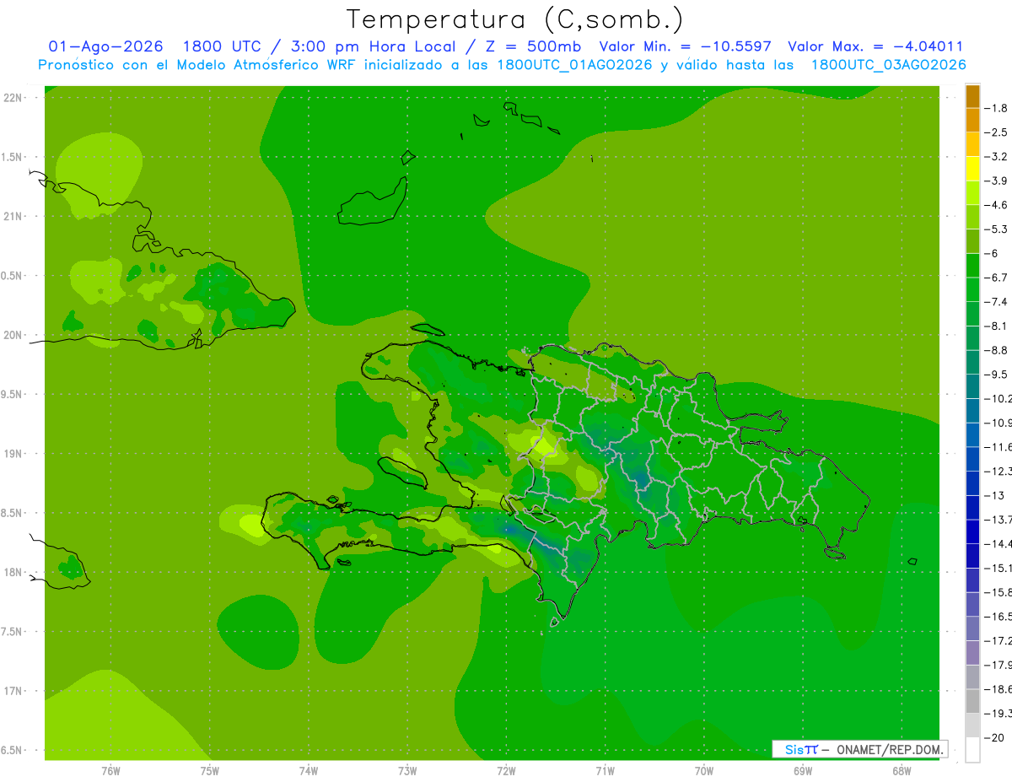Click the "21N" latitude axis label
The width and height of the screenshot is (1012, 782).
pos(14,217)
